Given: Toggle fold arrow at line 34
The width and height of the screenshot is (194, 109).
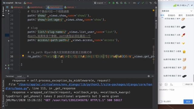Looking at the screenshot, I should tap(9, 41).
